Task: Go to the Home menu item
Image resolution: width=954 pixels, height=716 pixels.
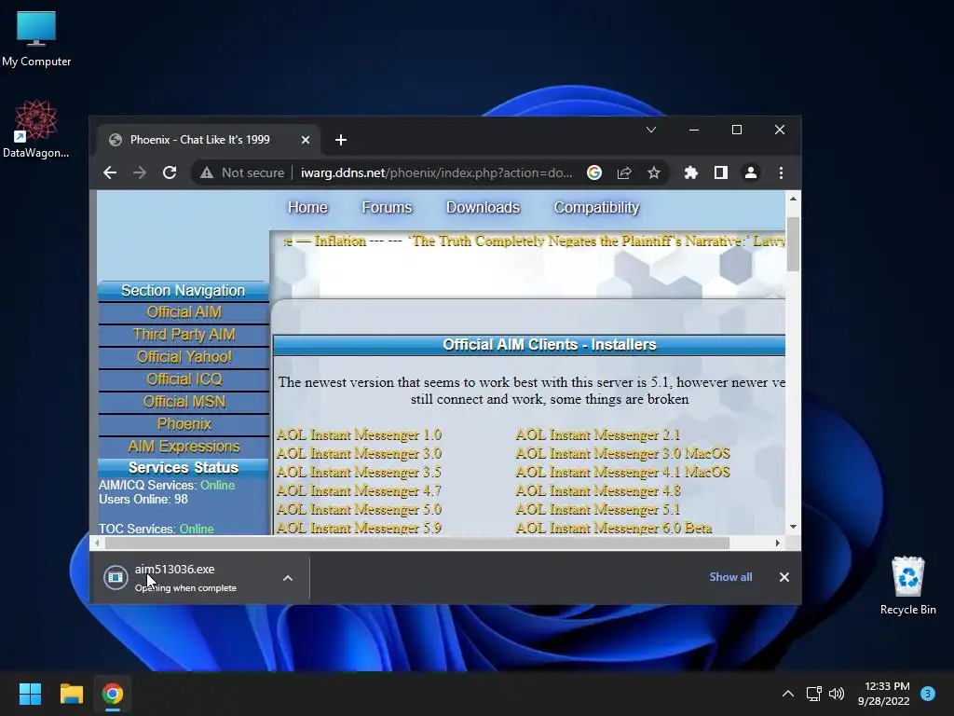Action: point(307,208)
